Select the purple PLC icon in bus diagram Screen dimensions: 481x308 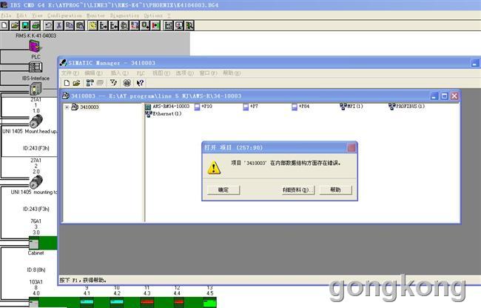(36, 47)
